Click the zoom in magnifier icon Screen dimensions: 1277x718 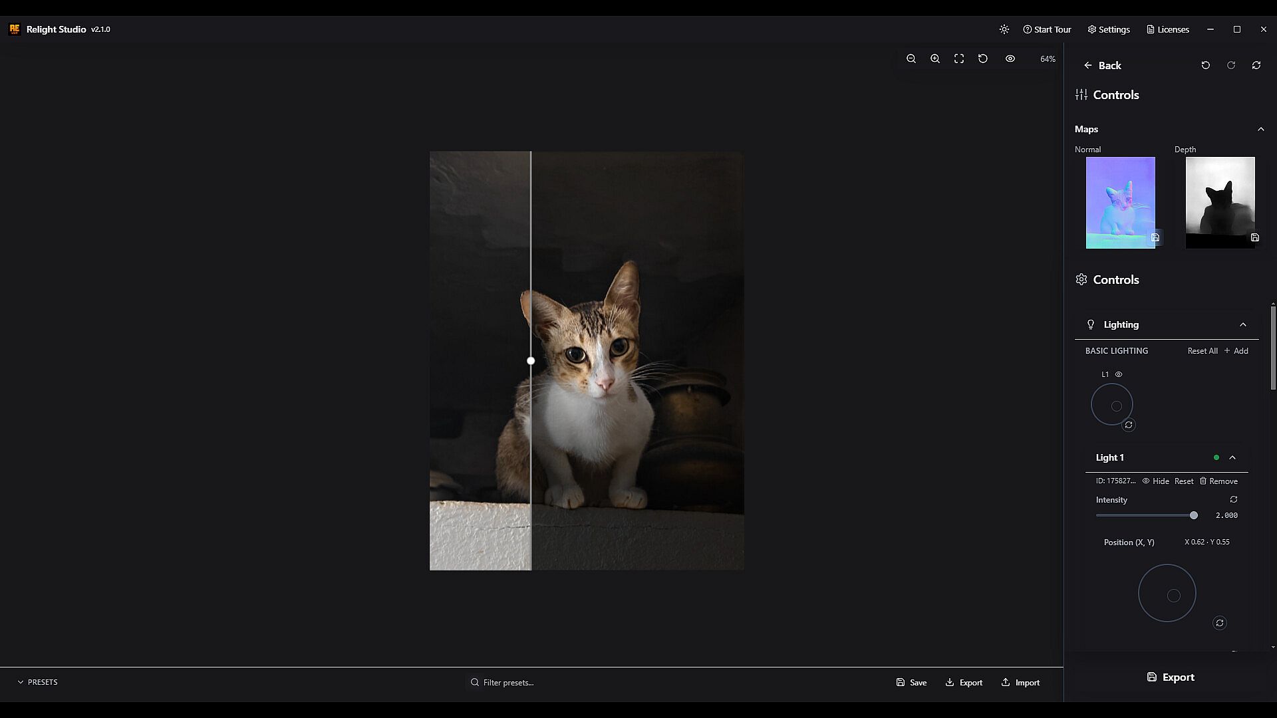tap(935, 59)
